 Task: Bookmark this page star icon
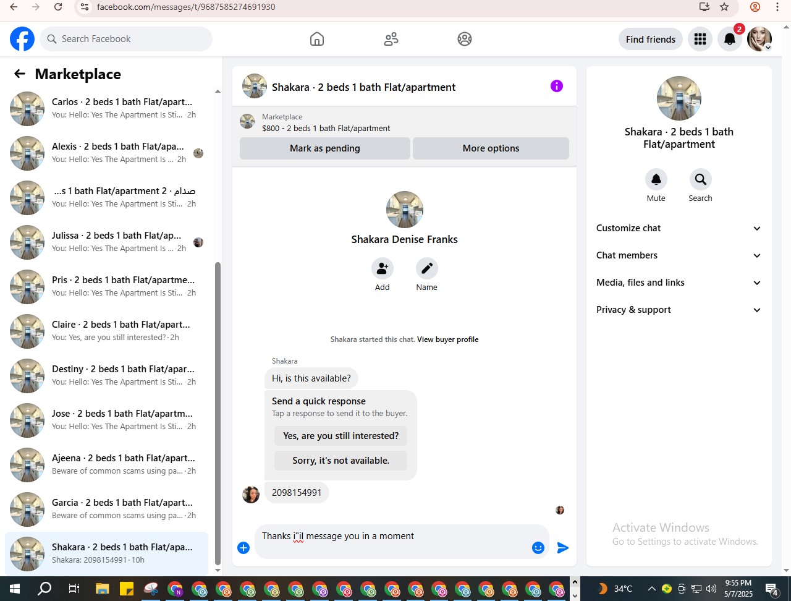[724, 7]
